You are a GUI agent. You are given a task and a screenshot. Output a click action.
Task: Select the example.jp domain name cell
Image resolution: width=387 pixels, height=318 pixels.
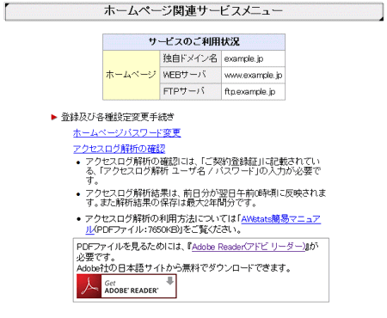pos(253,58)
